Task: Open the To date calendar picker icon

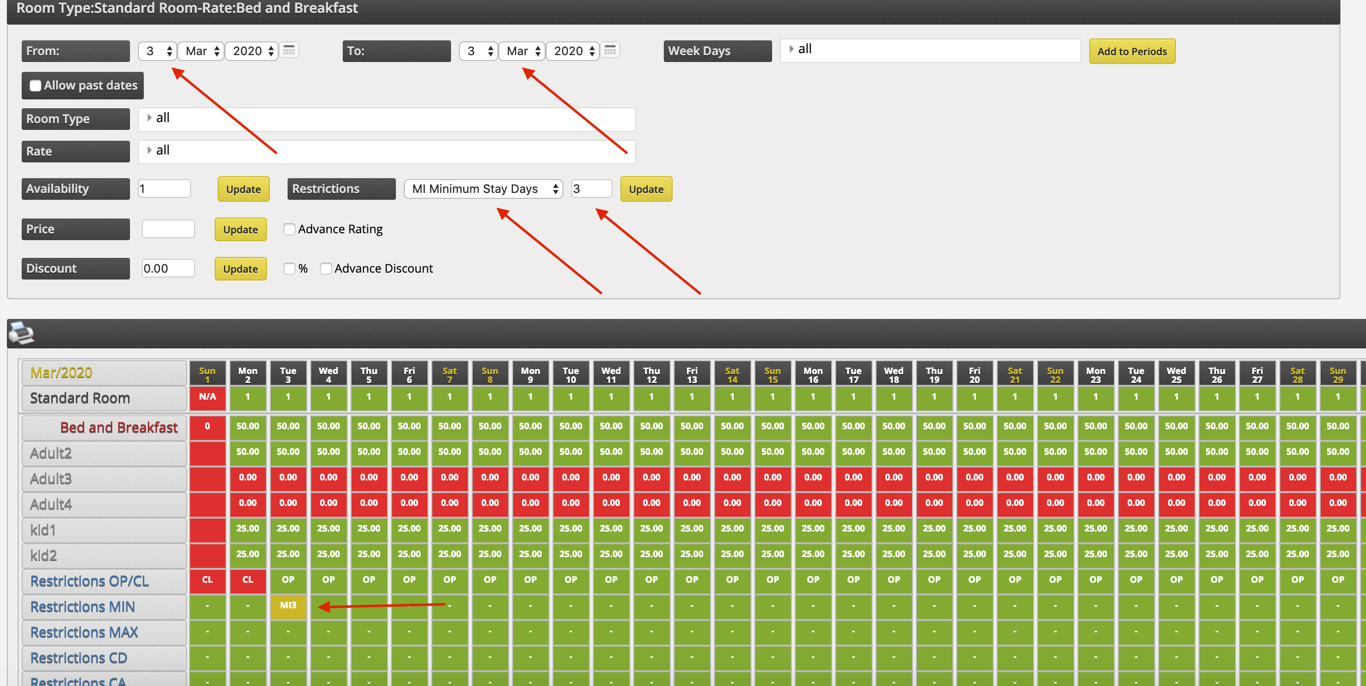Action: (x=610, y=50)
